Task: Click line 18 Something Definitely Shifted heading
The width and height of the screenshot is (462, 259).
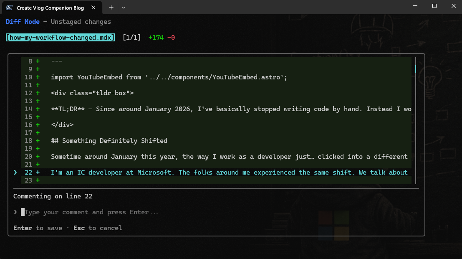Action: pos(109,141)
